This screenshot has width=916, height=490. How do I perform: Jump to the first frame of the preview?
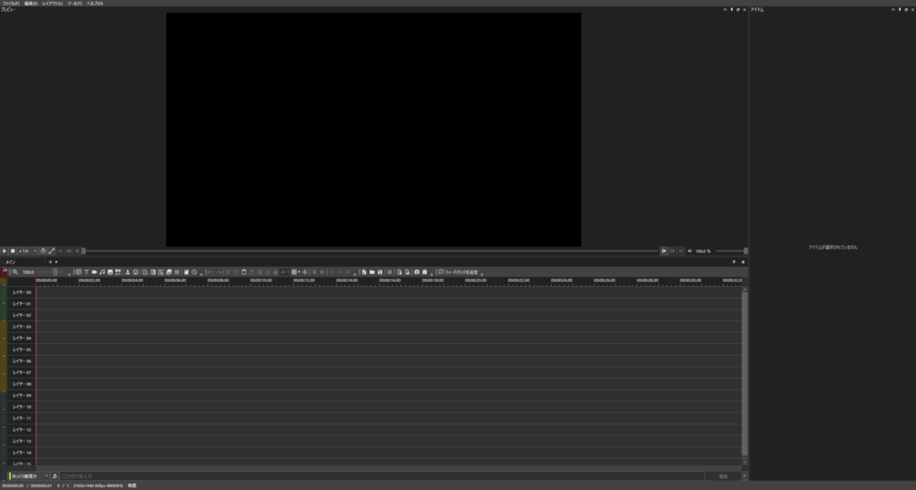61,251
